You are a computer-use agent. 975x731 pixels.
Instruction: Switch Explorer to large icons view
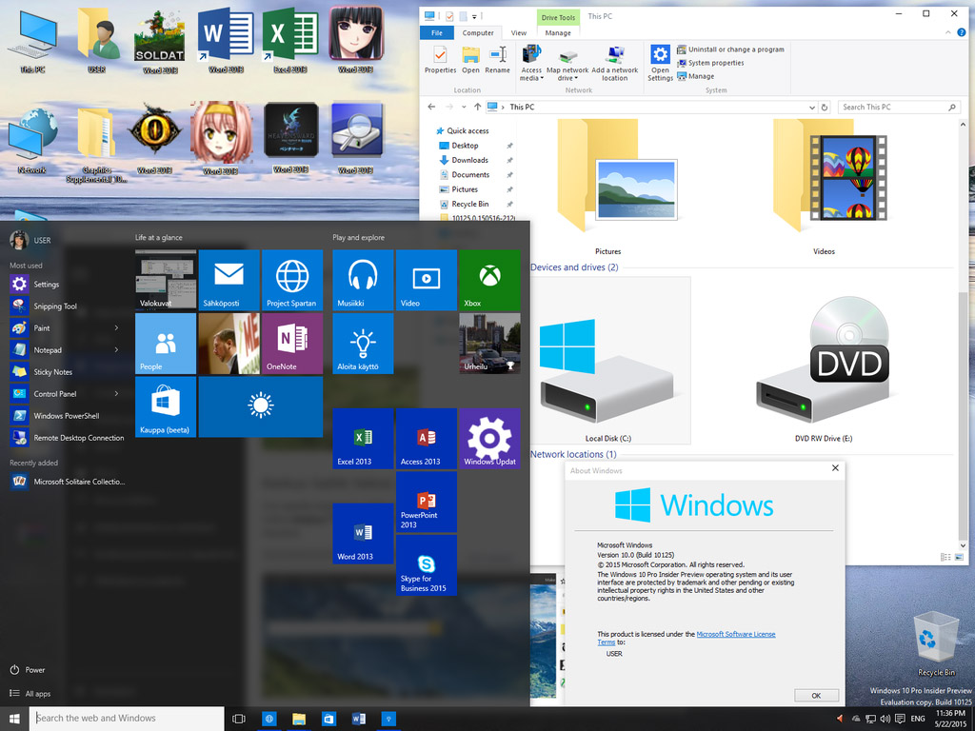coord(959,557)
